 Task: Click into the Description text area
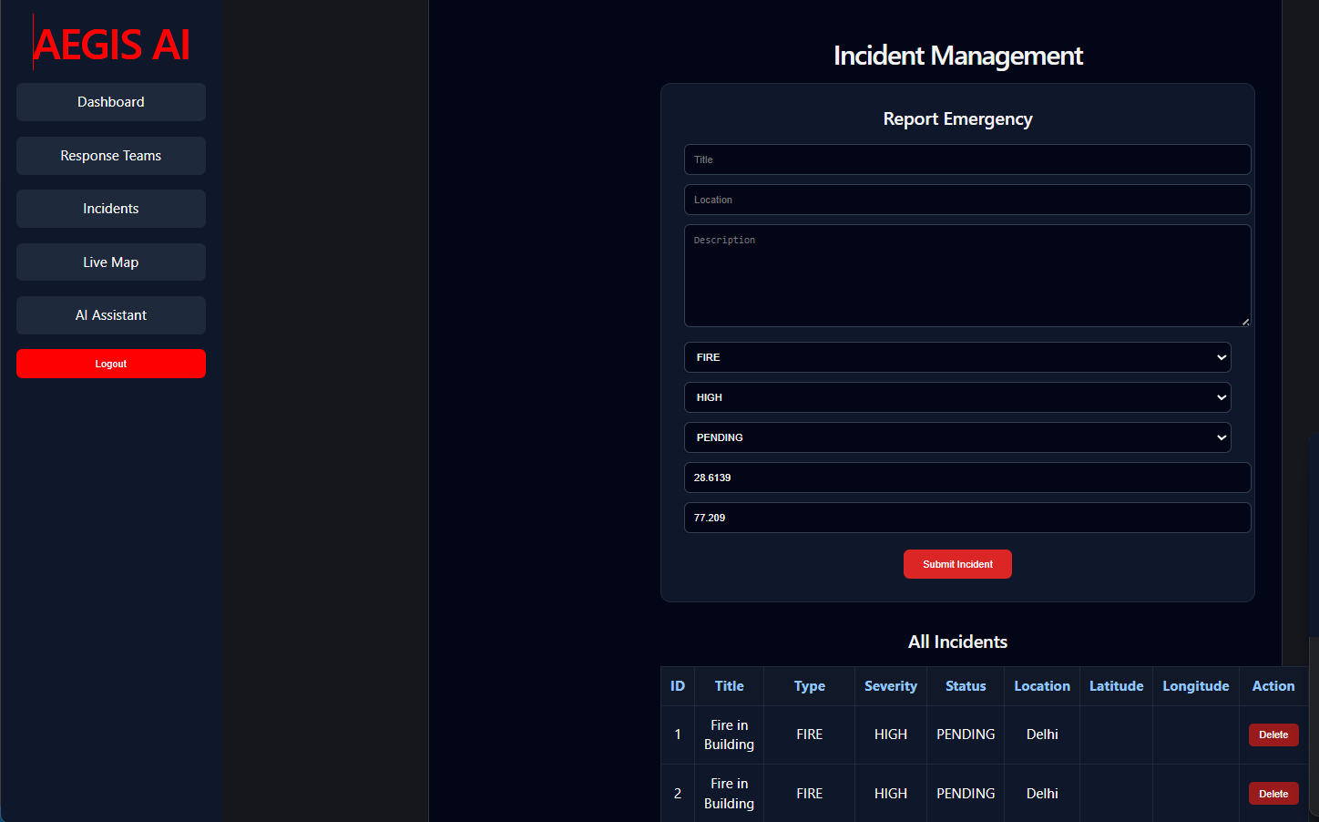click(967, 276)
